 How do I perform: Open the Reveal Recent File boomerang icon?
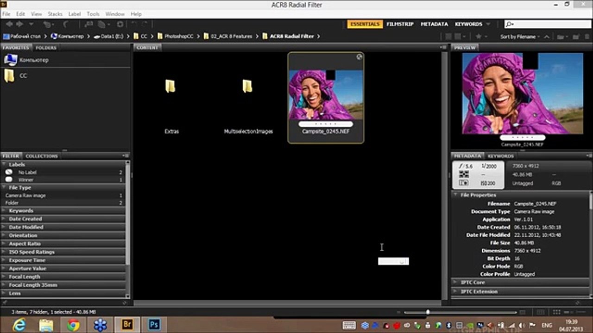click(66, 24)
